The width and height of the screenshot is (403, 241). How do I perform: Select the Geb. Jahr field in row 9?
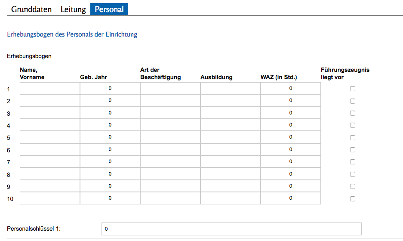(x=110, y=186)
